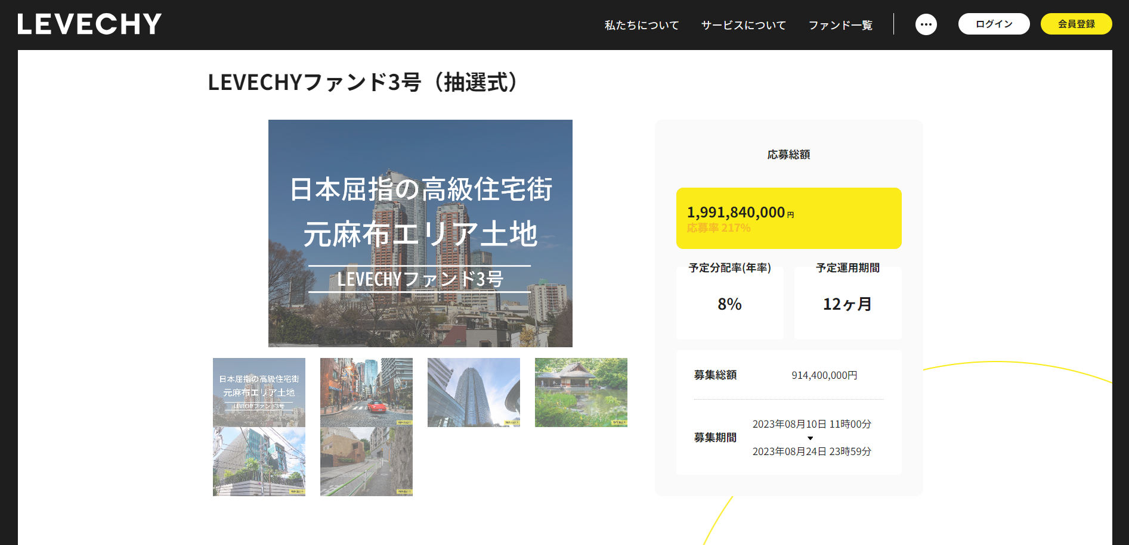
Task: Click the 募集総額 914,400,000円 row
Action: coord(788,375)
